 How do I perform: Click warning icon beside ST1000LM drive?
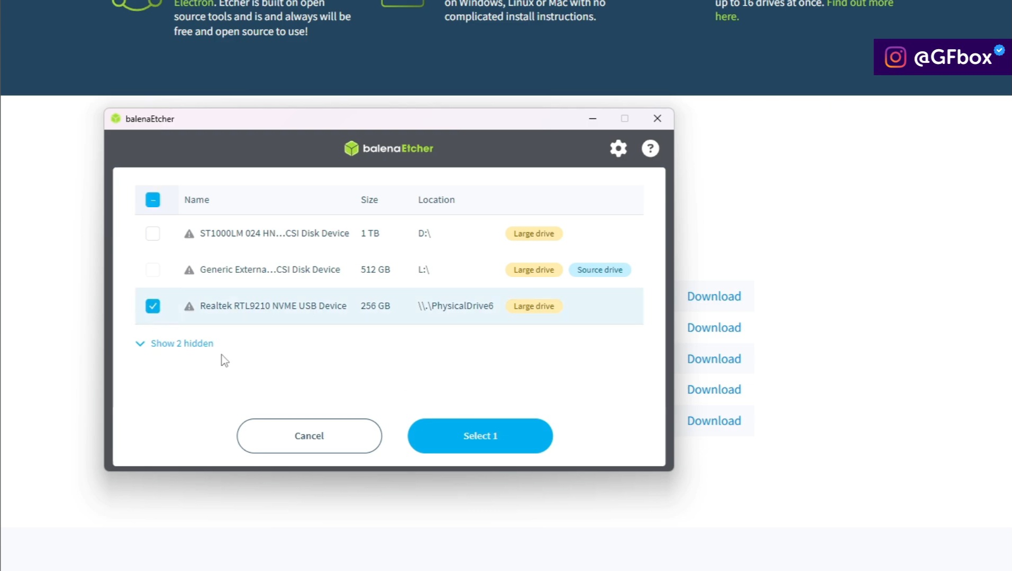point(189,234)
